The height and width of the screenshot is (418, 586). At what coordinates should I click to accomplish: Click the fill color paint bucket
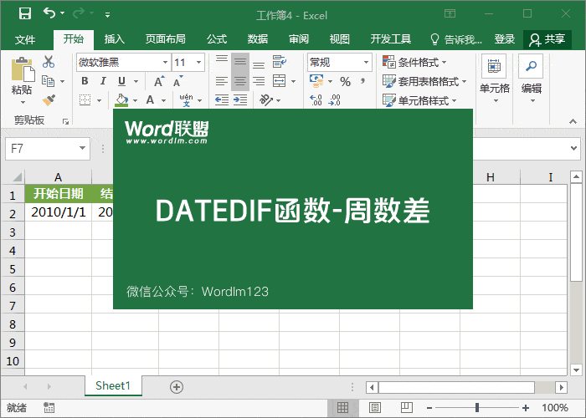pos(121,99)
